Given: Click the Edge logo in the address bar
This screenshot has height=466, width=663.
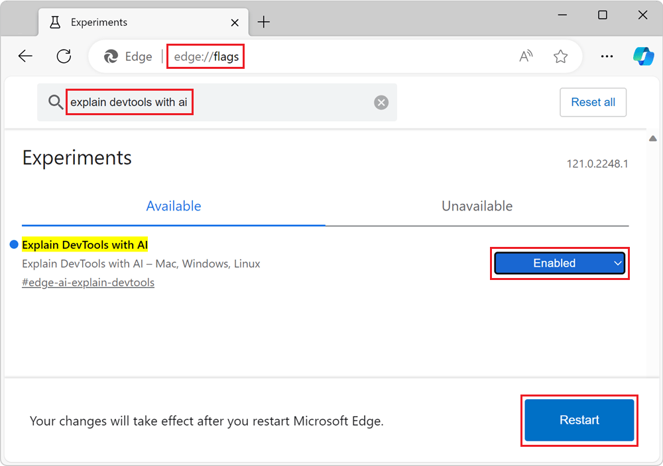Looking at the screenshot, I should pyautogui.click(x=111, y=56).
